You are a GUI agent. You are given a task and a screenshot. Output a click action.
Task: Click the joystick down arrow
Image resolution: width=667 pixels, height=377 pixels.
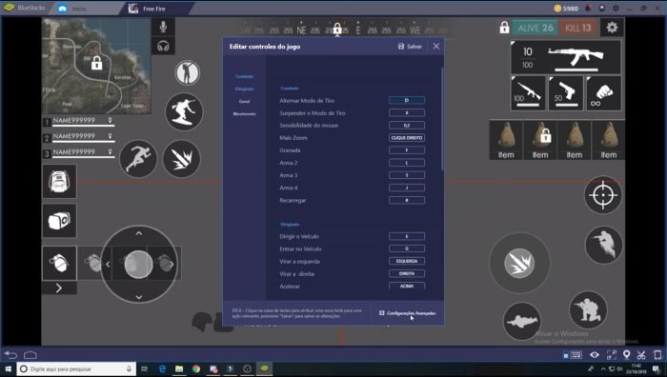coord(139,297)
